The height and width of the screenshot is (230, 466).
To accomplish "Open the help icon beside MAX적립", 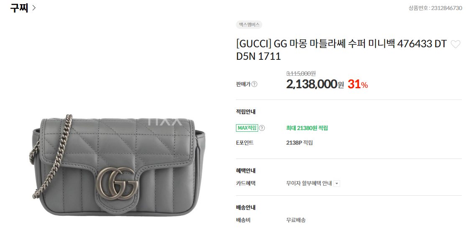I will pyautogui.click(x=262, y=128).
